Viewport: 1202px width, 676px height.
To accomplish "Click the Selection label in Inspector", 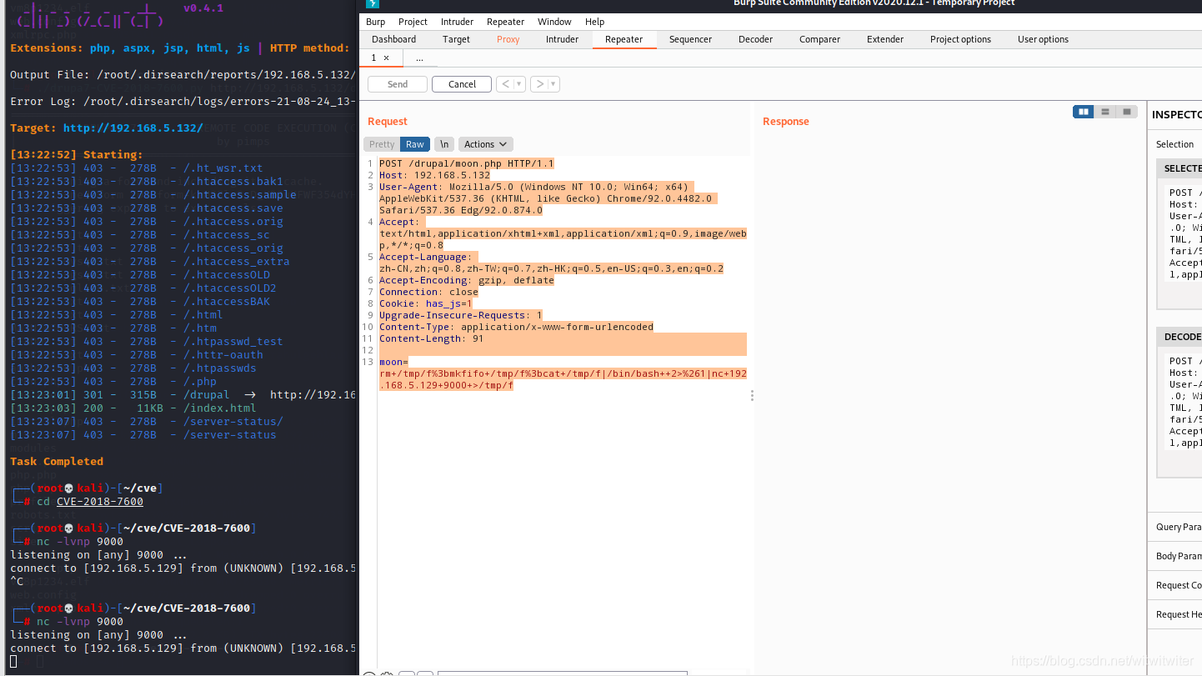I will pyautogui.click(x=1174, y=144).
